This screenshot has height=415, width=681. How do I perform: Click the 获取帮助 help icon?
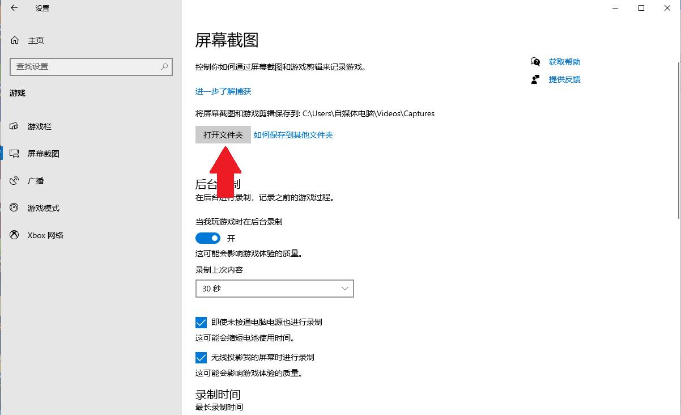pos(535,62)
